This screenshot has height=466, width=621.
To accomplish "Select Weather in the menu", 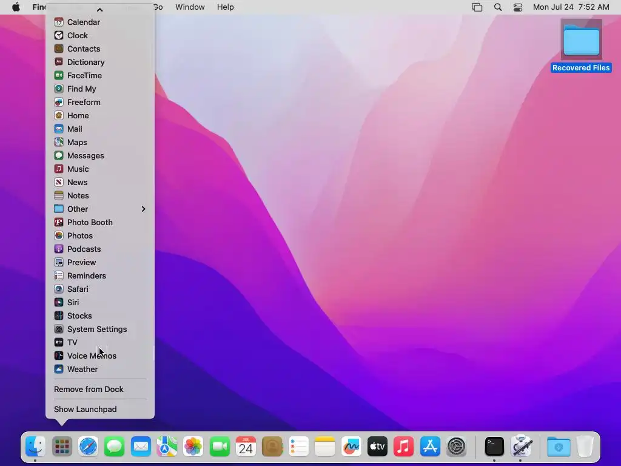I will click(x=100, y=369).
